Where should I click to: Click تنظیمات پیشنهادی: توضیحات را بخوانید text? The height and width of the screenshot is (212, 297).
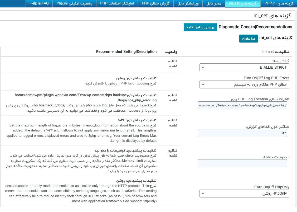125,150
